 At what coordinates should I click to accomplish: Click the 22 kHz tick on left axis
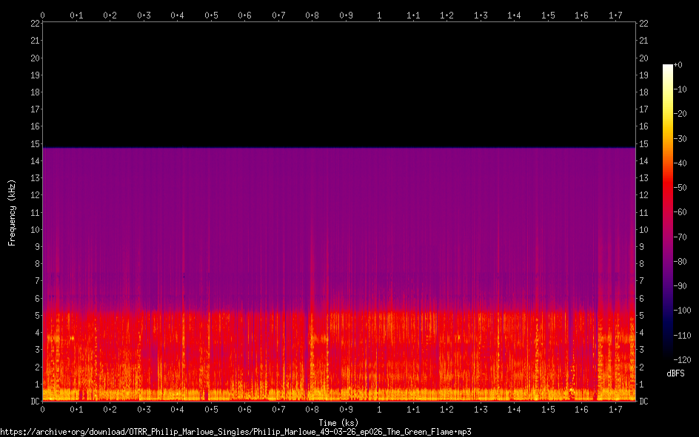click(x=34, y=24)
